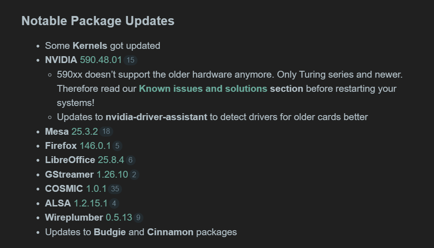Follow the ALSA 1.2.15.1 link
This screenshot has height=248, width=434.
click(x=90, y=203)
